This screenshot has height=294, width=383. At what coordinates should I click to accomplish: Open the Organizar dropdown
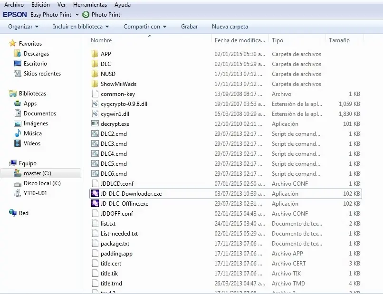coord(23,27)
